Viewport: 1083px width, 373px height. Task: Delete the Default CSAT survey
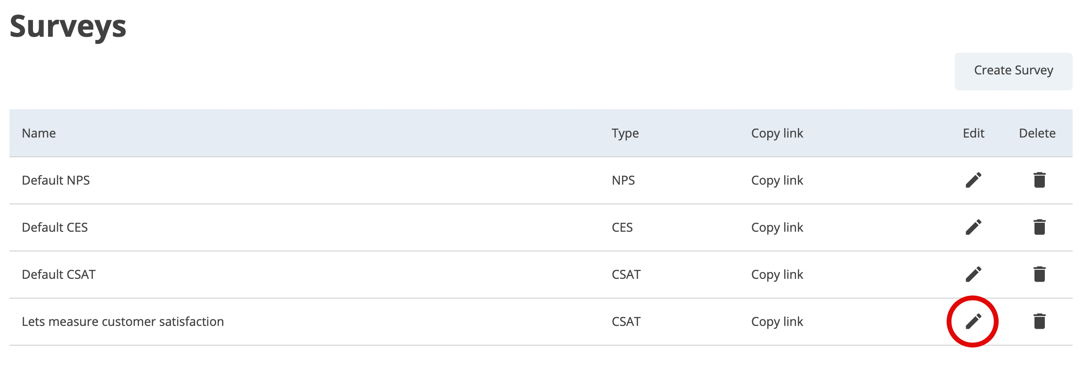1039,274
